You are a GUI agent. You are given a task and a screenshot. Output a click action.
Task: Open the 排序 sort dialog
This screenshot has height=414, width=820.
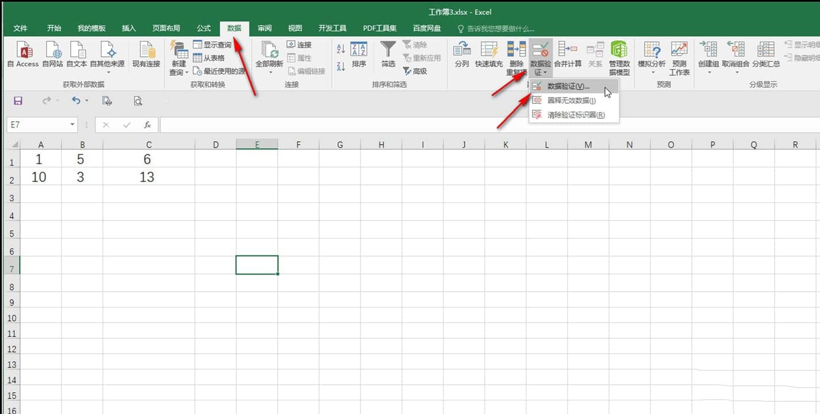[x=359, y=55]
